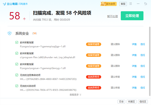Image resolution: width=151 pixels, height=105 pixels.
Task: Click 建议修复 for 无效的IE启动项
Action: 115,88
